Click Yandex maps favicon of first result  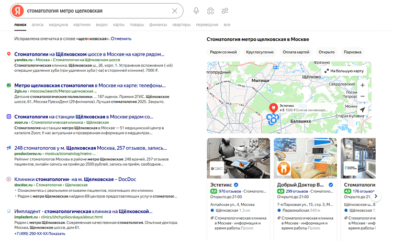(x=9, y=54)
